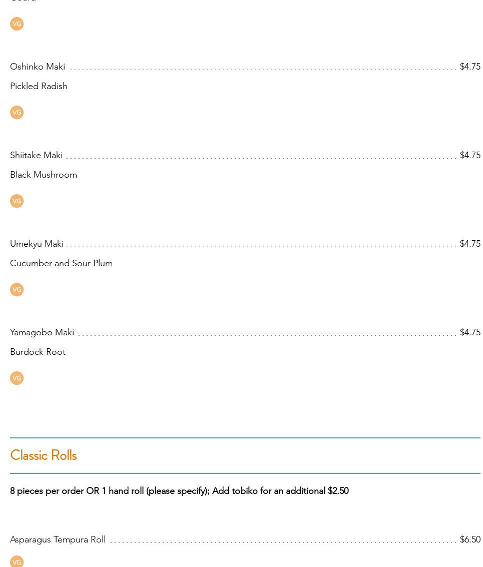Select the Shiitake Maki item name
The image size is (483, 567).
36,155
